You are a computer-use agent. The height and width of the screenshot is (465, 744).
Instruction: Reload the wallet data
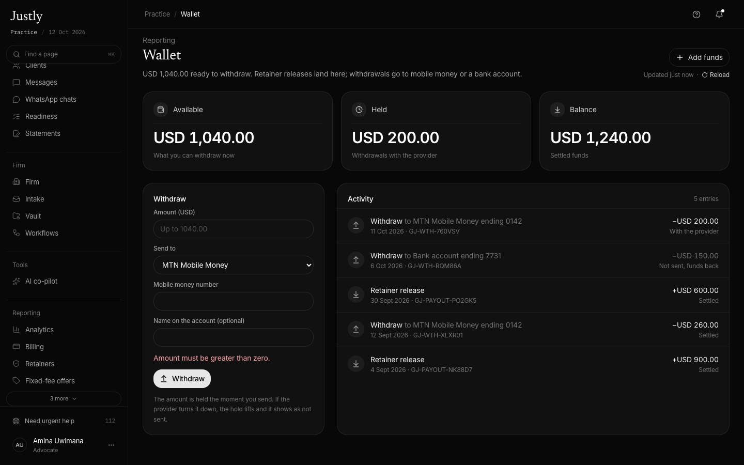coord(716,75)
